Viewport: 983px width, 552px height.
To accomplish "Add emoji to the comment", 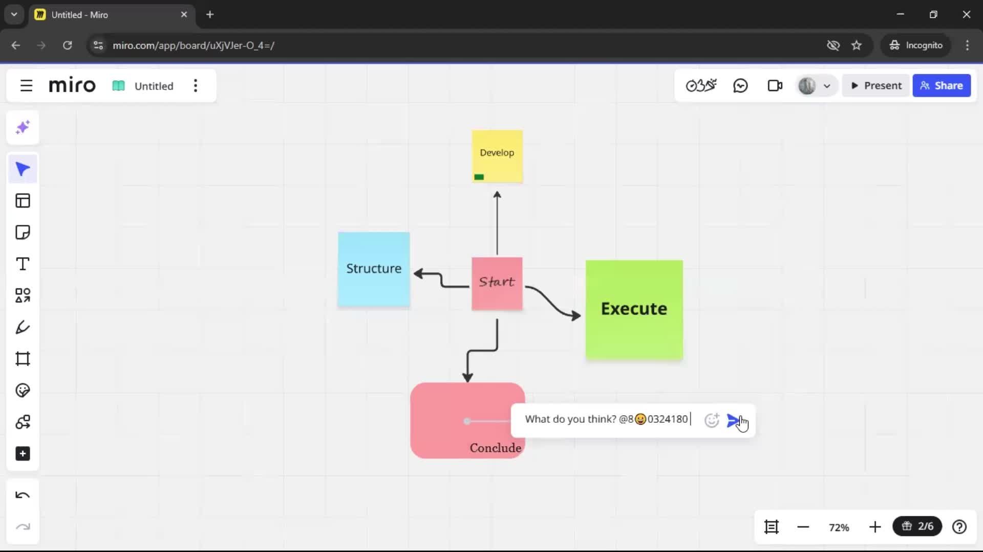I will click(x=712, y=420).
